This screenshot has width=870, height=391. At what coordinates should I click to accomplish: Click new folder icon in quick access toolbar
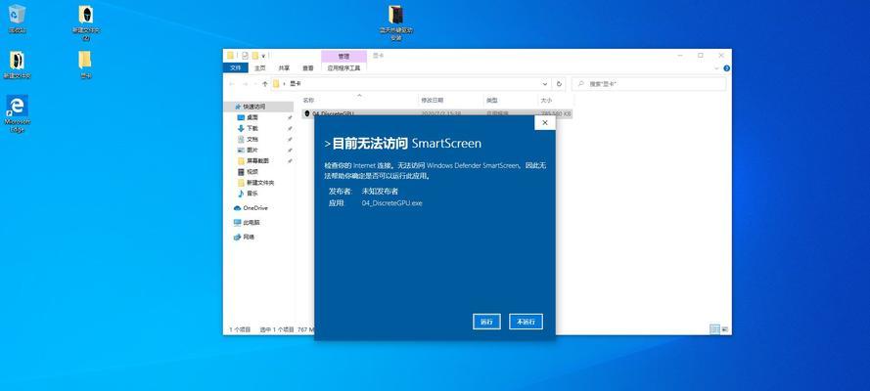pyautogui.click(x=255, y=56)
